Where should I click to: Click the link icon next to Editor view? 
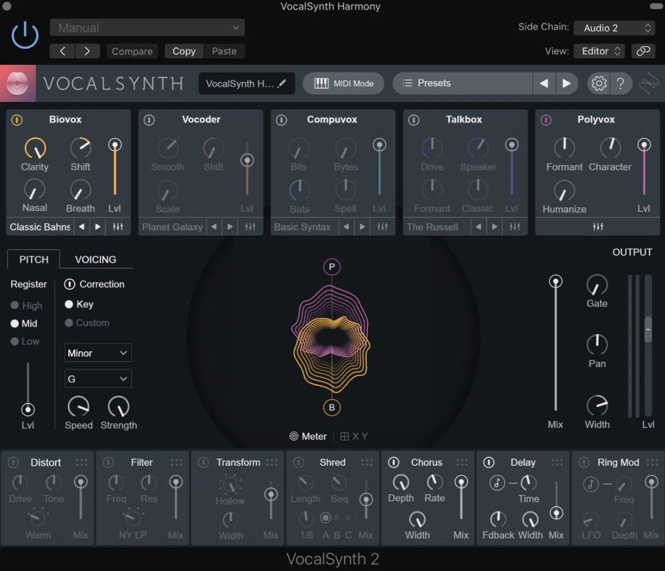pyautogui.click(x=643, y=51)
